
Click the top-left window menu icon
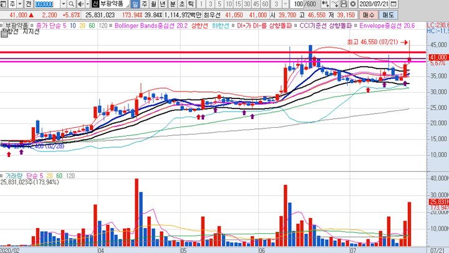4,4
